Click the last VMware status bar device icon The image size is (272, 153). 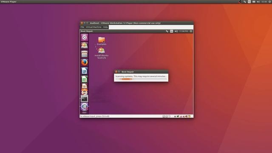point(190,116)
